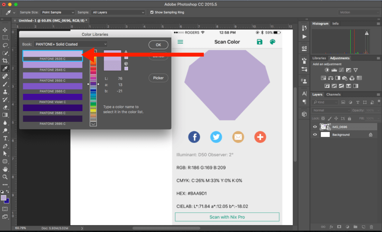Toggle lock all padlock in Layers panel
This screenshot has height=232, width=382.
point(349,118)
